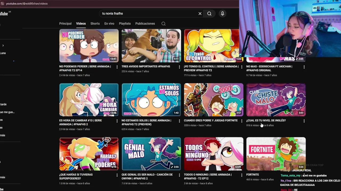Open ES HORA DE CAMBIAR thumbnail
This screenshot has height=191, width=341.
89,100
